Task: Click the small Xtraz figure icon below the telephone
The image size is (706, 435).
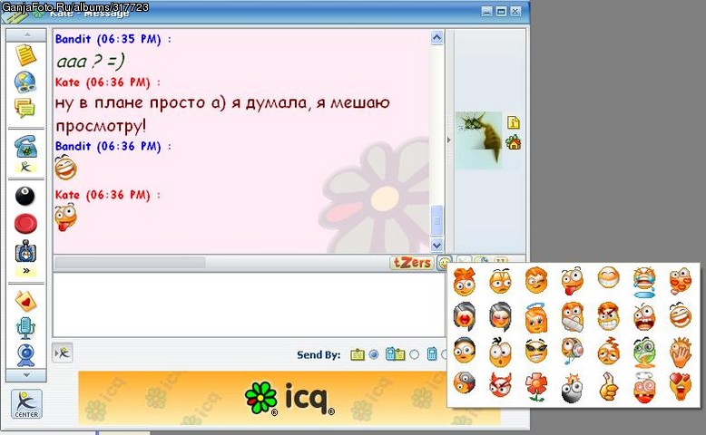Action: (x=25, y=168)
